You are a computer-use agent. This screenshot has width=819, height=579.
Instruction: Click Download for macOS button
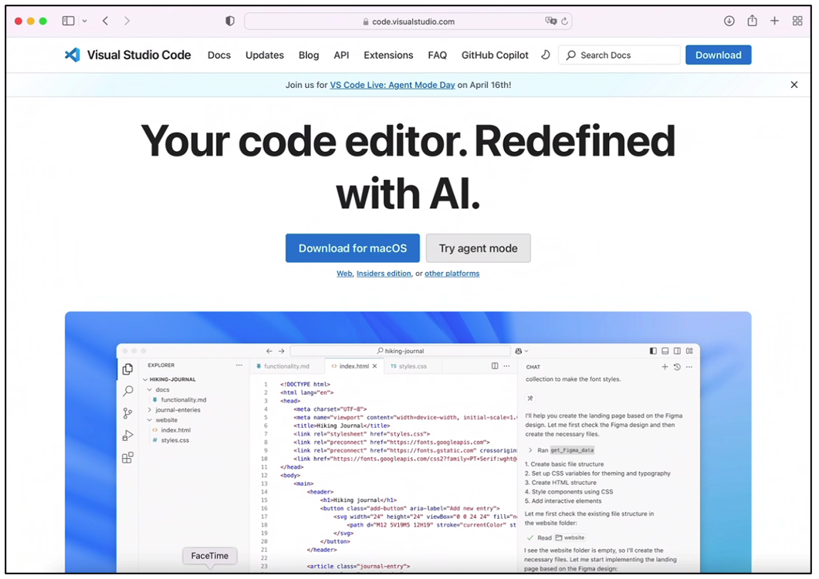(x=353, y=248)
